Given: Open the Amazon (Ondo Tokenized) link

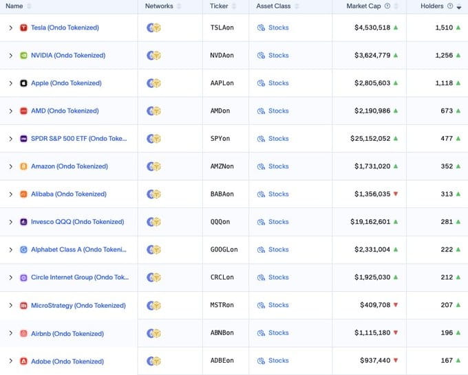Looking at the screenshot, I should click(x=69, y=166).
